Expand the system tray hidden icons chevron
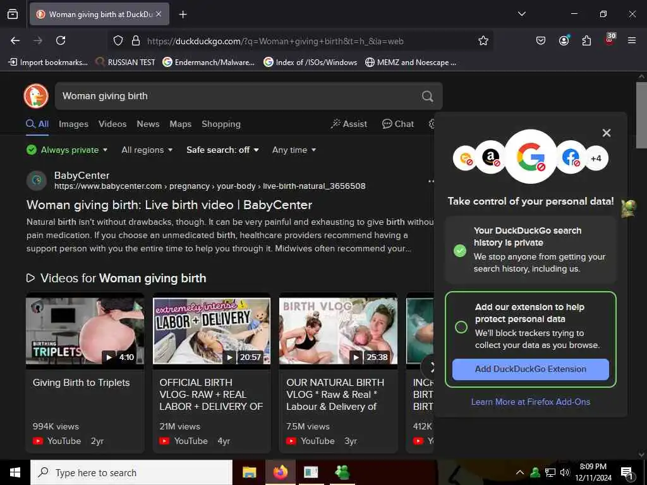Image resolution: width=647 pixels, height=485 pixels. 520,472
